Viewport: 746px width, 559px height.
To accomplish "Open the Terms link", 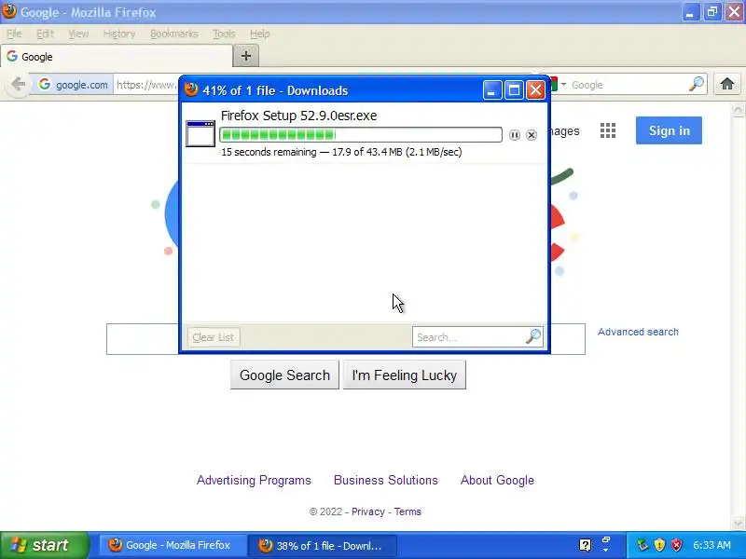I will (408, 511).
